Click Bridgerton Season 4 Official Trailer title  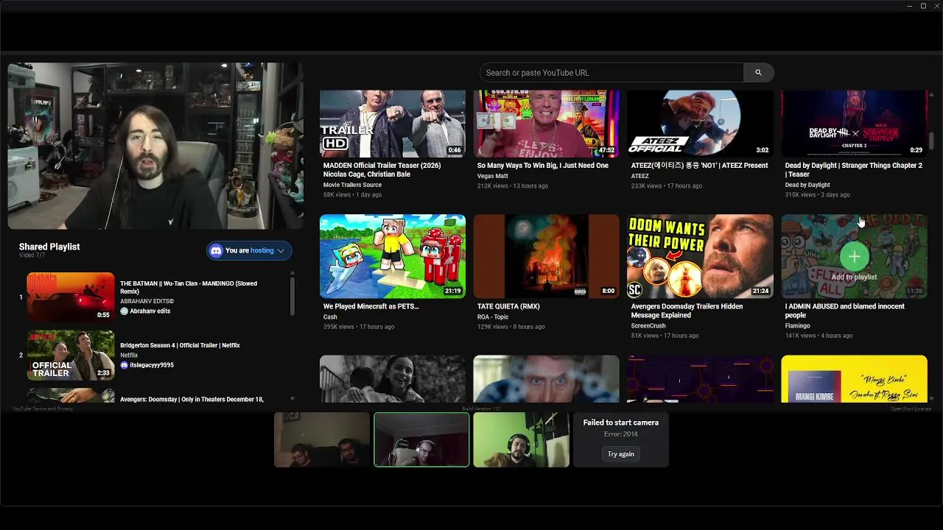[x=180, y=345]
